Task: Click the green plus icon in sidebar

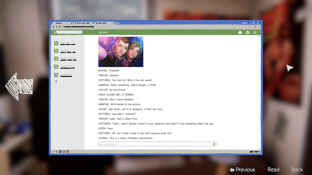Action: pos(56,81)
